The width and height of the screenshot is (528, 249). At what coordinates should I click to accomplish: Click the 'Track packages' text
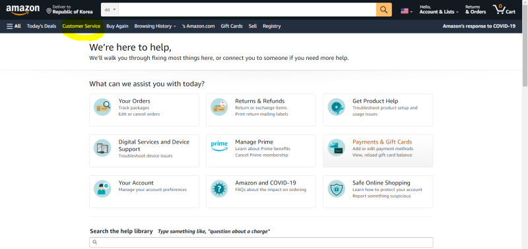(x=134, y=108)
